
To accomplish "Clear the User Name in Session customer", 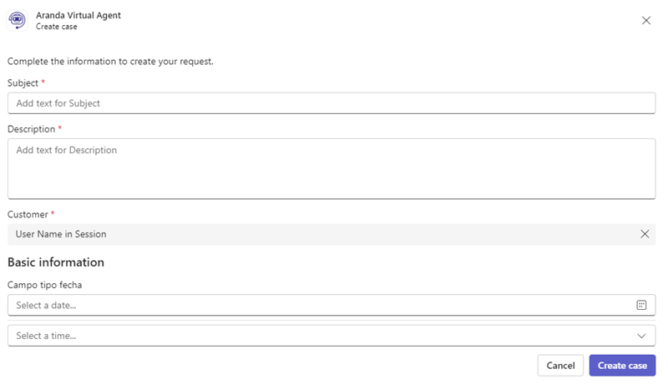I will pos(645,234).
